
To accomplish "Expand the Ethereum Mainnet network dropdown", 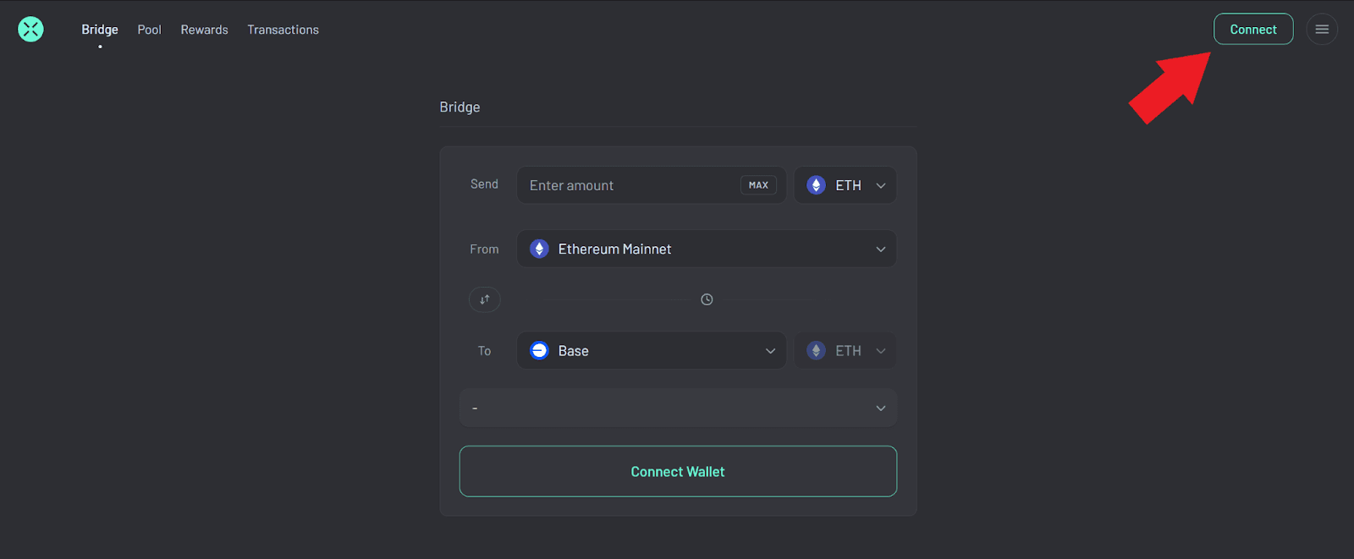I will pyautogui.click(x=880, y=249).
